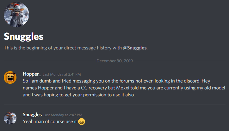Open Hopper_'s orange robot avatar
The width and height of the screenshot is (229, 131).
(10, 77)
